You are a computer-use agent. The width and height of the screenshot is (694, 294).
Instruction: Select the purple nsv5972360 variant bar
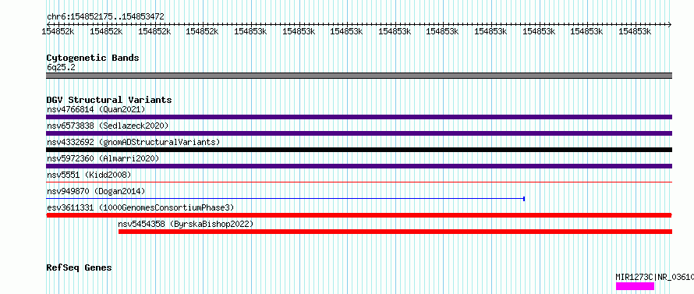pyautogui.click(x=359, y=166)
